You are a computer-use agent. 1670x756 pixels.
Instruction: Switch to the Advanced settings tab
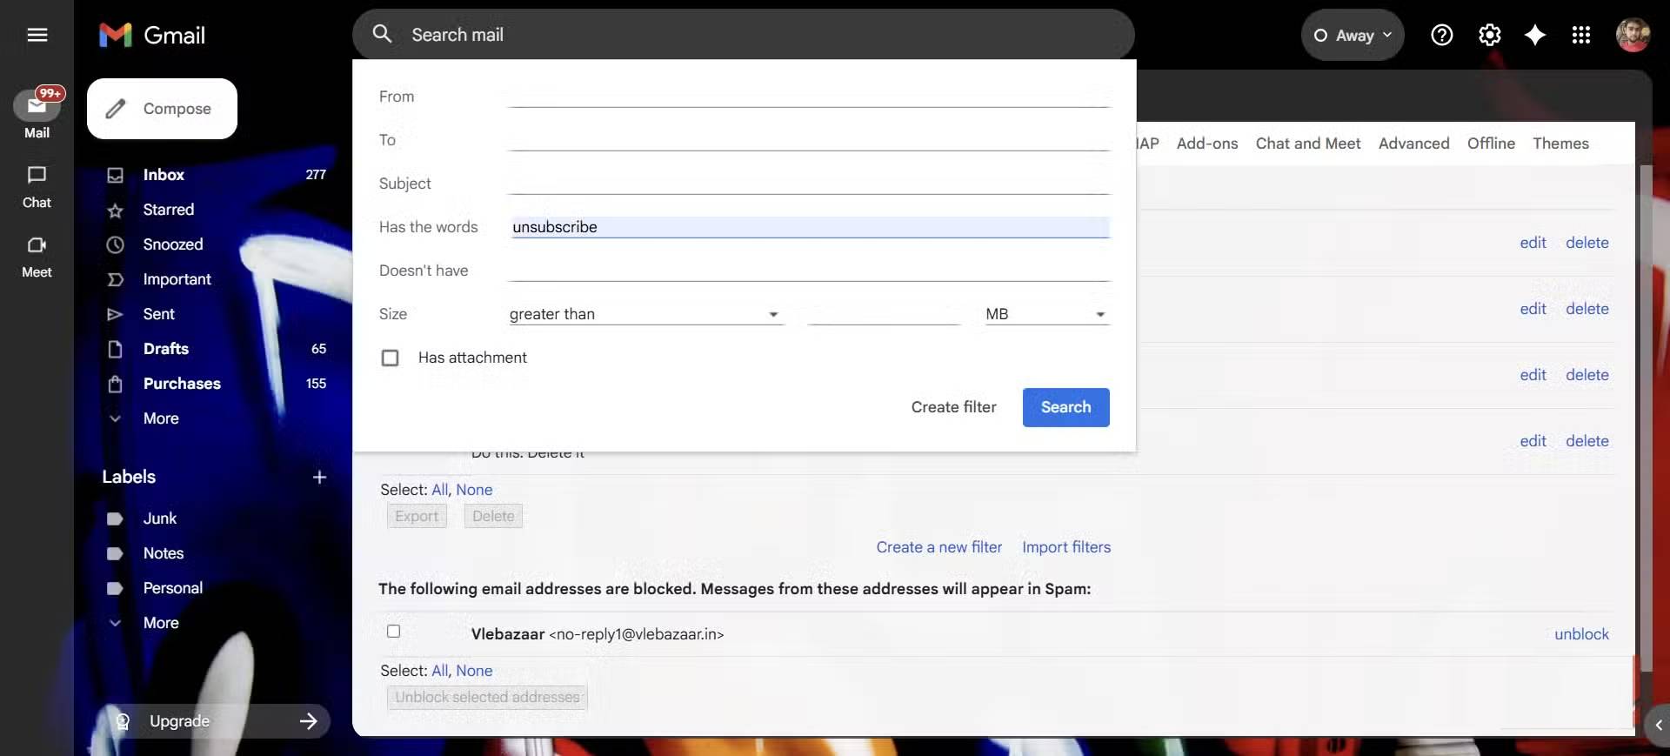coord(1413,144)
